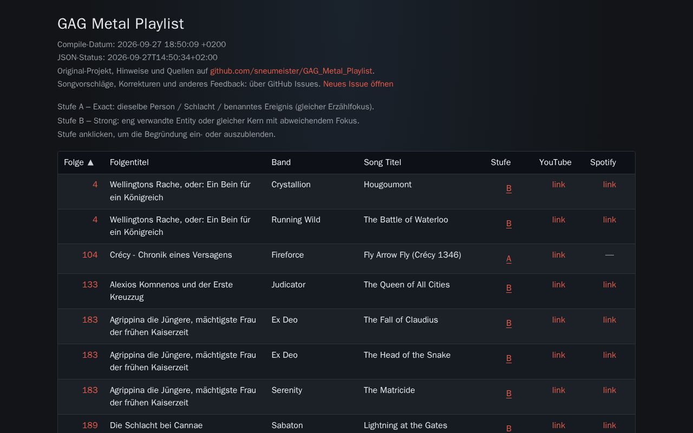This screenshot has width=693, height=433.
Task: Sort by the Stufe column header
Action: (501, 162)
